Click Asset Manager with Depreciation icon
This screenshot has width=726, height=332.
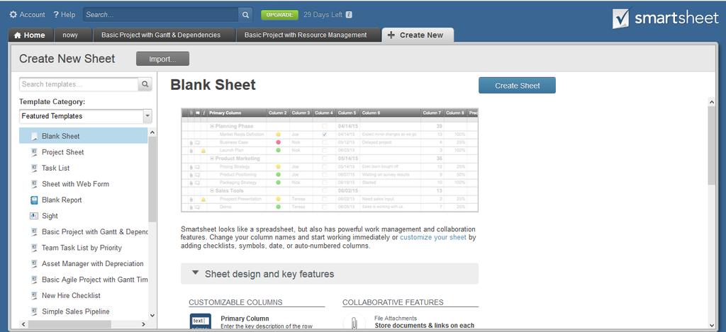pyautogui.click(x=34, y=263)
